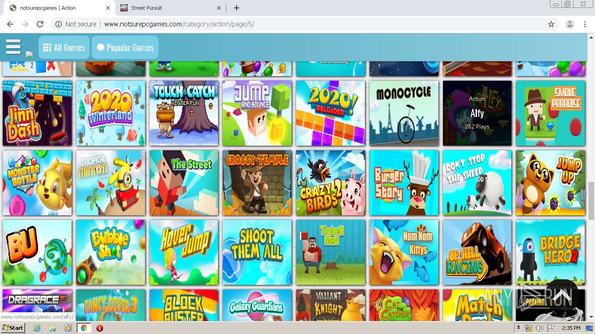
Task: Play Bridge Hero 2 game
Action: tap(550, 252)
